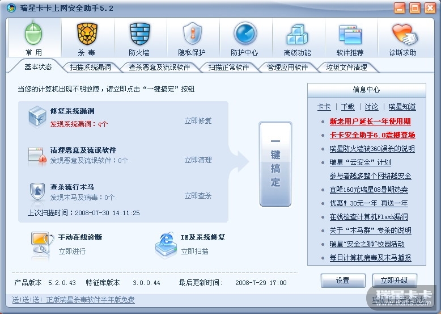Click the 立即升级 button
The width and height of the screenshot is (441, 314).
click(395, 280)
